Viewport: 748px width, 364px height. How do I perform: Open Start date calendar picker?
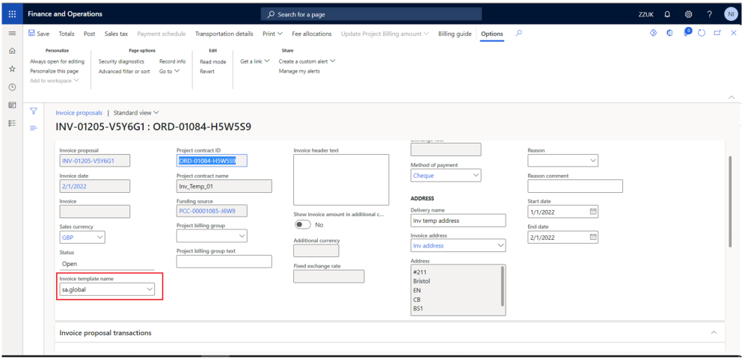[593, 212]
